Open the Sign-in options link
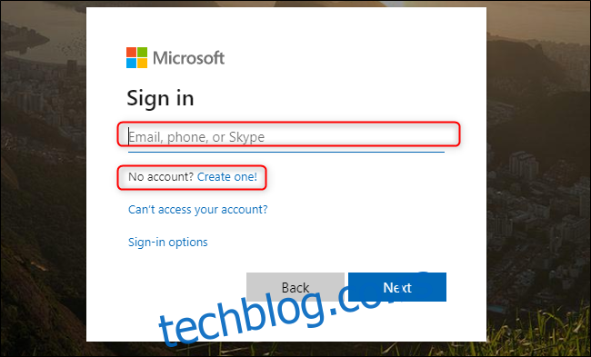This screenshot has width=591, height=357. (x=167, y=242)
